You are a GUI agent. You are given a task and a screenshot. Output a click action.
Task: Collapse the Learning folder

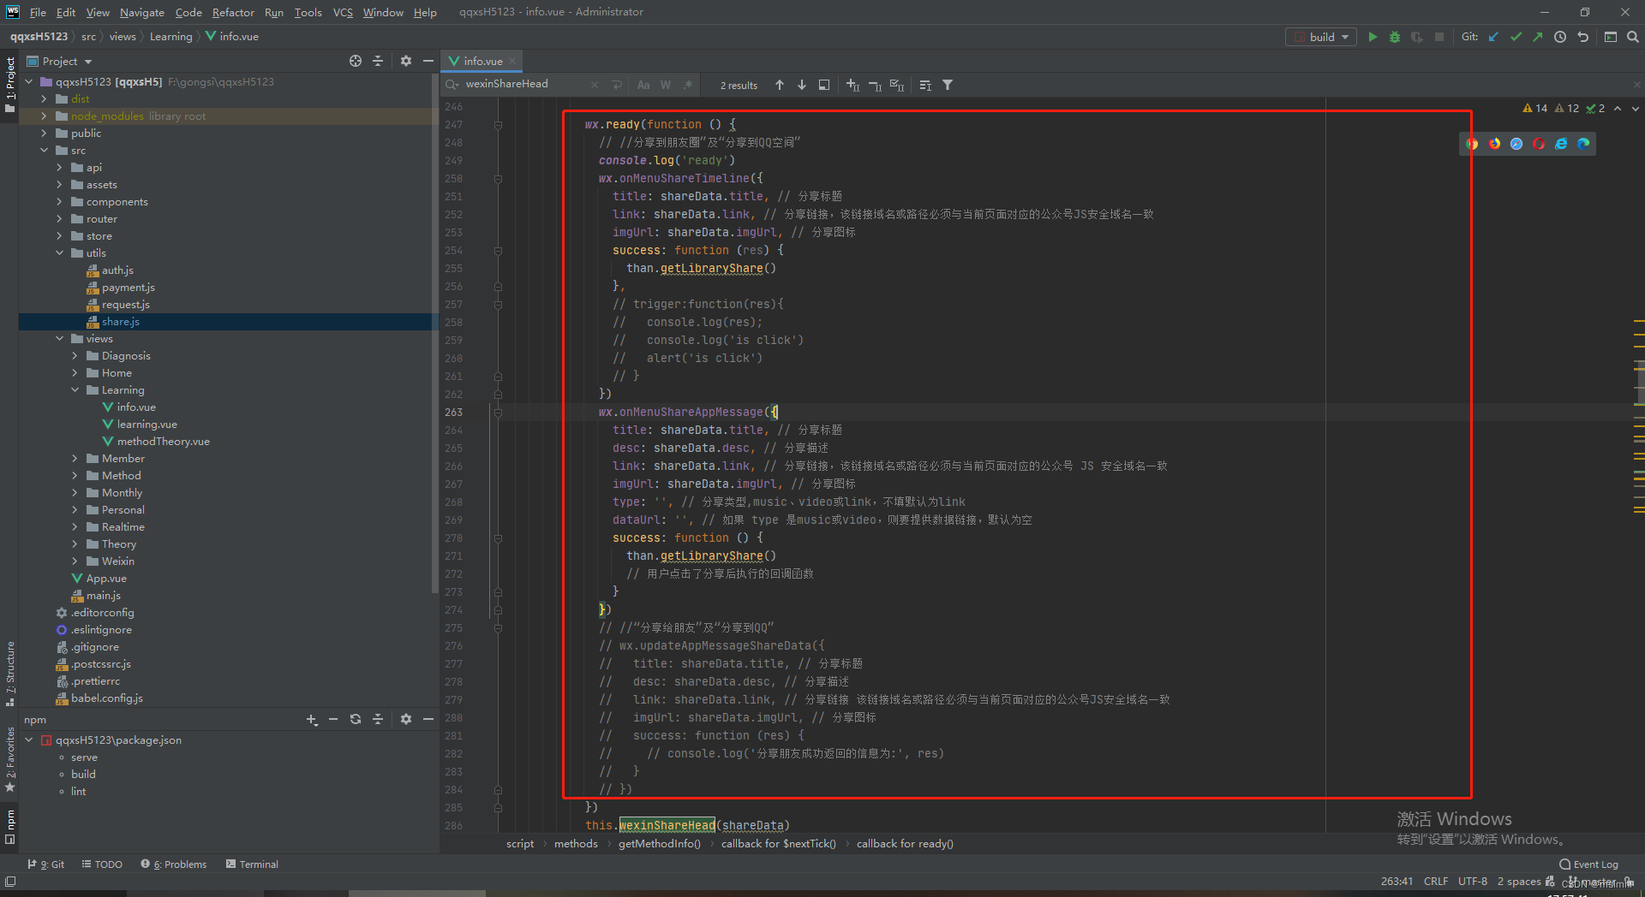pos(75,390)
